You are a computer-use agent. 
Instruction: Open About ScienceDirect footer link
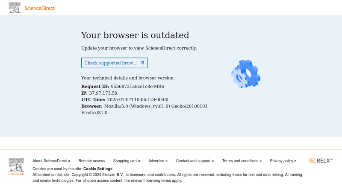(x=51, y=161)
